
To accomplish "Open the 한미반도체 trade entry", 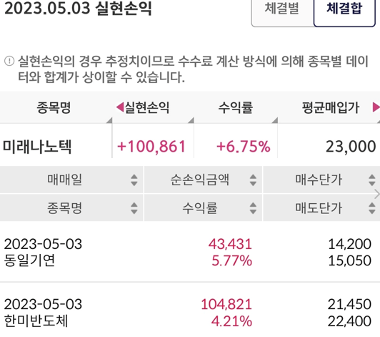I will [190, 313].
